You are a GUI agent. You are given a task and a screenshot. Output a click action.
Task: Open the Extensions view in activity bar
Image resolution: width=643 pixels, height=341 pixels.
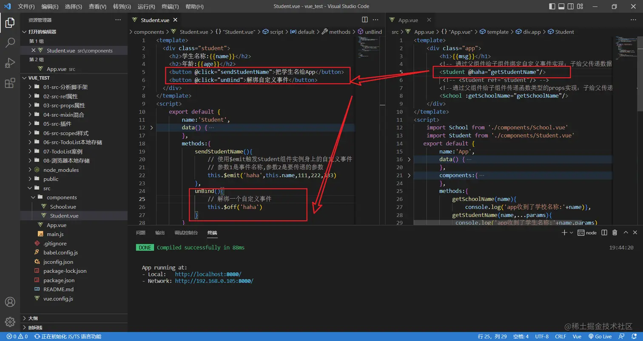click(10, 83)
